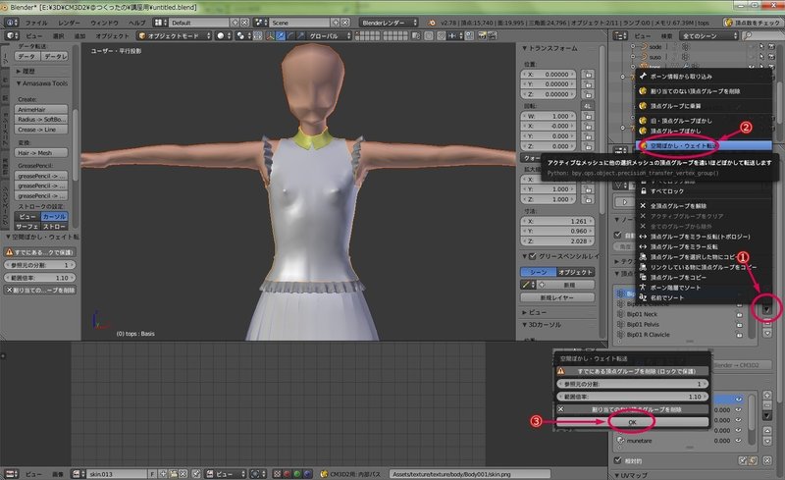This screenshot has height=480, width=785.
Task: Select the ビュー stroke placement option
Action: [27, 217]
